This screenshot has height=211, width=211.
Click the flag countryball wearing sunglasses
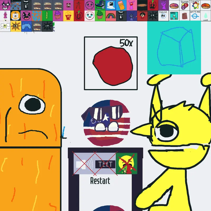point(106,123)
